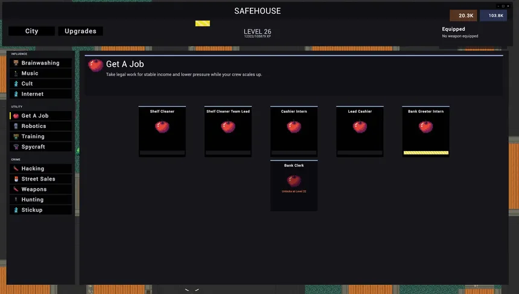519x294 pixels.
Task: Click the Robotics robot icon
Action: point(16,126)
